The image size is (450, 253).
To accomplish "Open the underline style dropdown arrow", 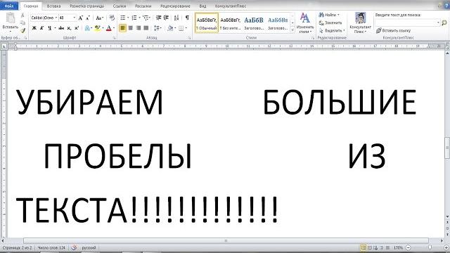I will coord(55,28).
